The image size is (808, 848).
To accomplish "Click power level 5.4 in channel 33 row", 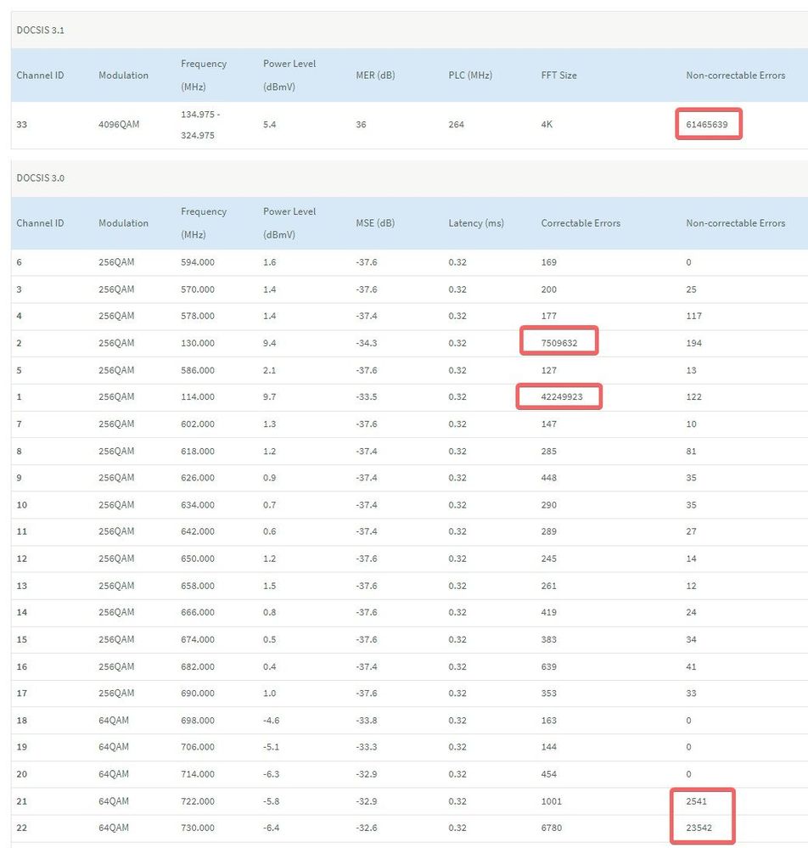I will (269, 125).
